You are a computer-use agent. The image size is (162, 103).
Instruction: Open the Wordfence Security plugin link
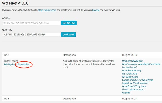[x=131, y=70]
